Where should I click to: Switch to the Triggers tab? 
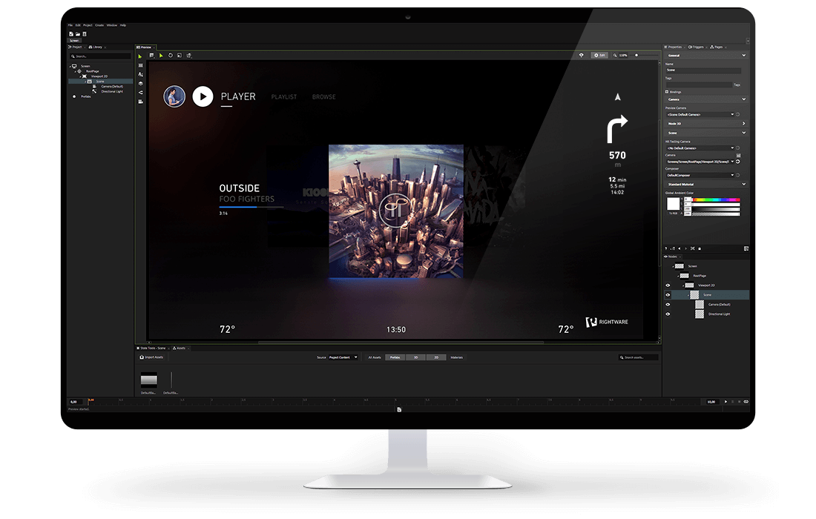(x=696, y=47)
